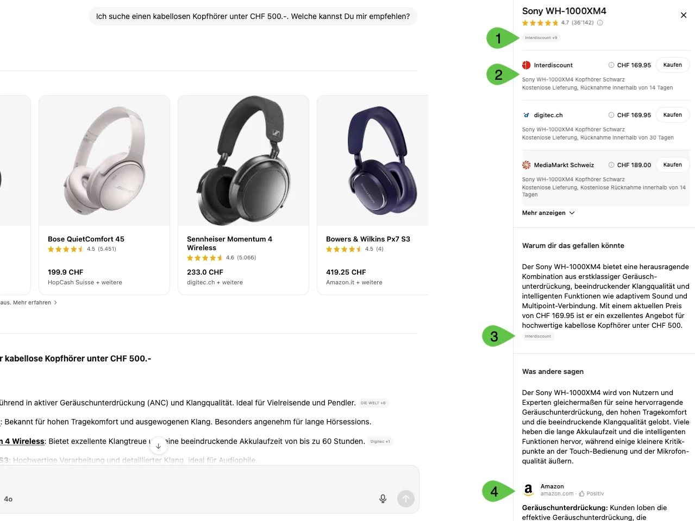695x521 pixels.
Task: Open the 'Interdiscount +9' retailer chip
Action: 541,37
